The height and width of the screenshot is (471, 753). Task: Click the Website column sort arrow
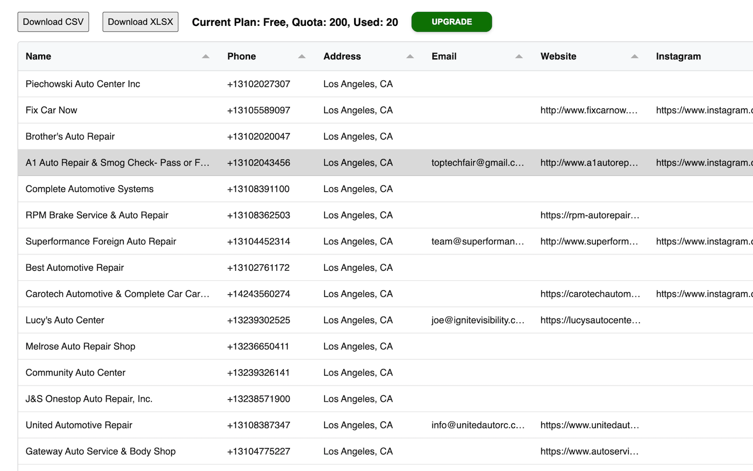point(634,57)
